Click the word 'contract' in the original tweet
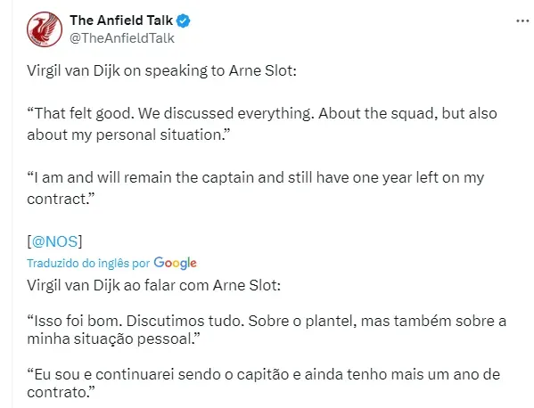 (56, 199)
